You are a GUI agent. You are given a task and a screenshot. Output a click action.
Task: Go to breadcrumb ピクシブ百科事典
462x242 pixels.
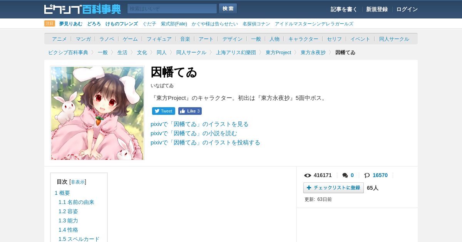click(68, 52)
